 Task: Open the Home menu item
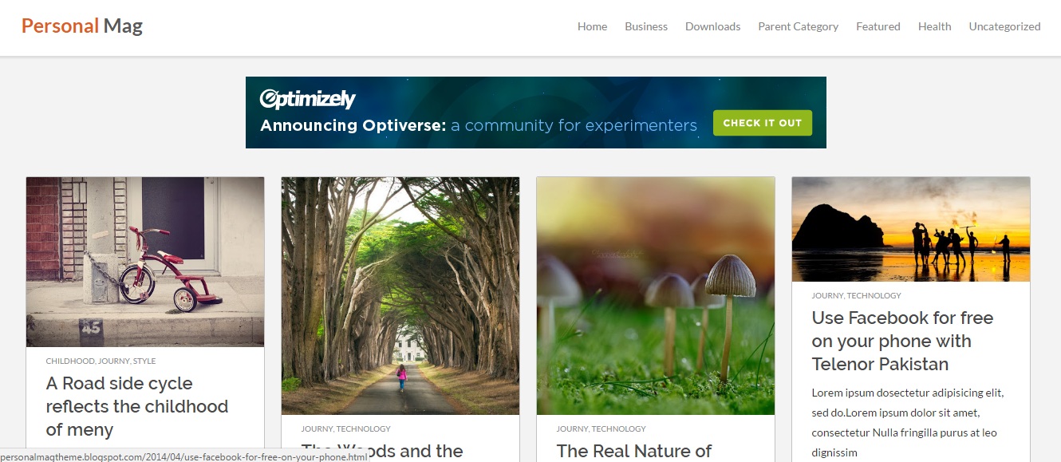click(592, 26)
